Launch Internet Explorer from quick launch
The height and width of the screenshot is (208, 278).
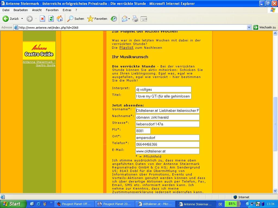[38, 204]
